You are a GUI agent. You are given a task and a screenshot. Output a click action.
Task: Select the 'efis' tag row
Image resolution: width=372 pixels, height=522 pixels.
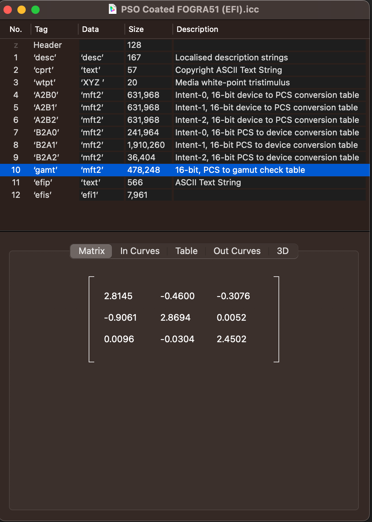point(139,195)
